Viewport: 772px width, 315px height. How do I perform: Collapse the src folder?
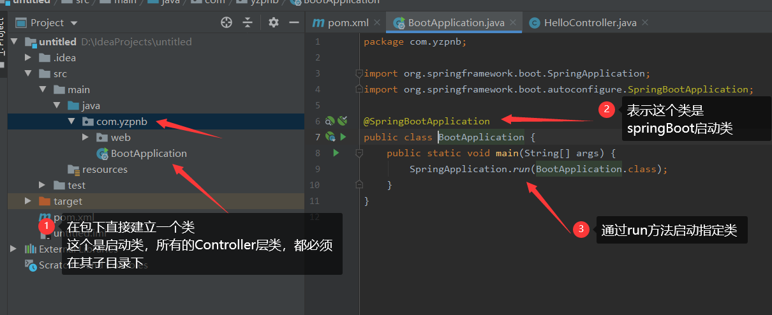click(28, 73)
